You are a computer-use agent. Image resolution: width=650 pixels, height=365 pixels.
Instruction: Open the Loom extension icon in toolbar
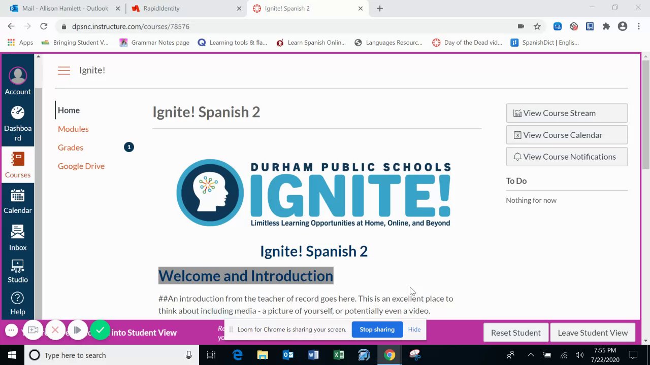coord(574,26)
